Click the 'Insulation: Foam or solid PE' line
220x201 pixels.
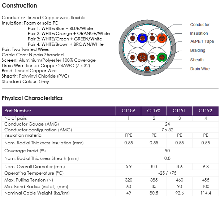(30, 23)
